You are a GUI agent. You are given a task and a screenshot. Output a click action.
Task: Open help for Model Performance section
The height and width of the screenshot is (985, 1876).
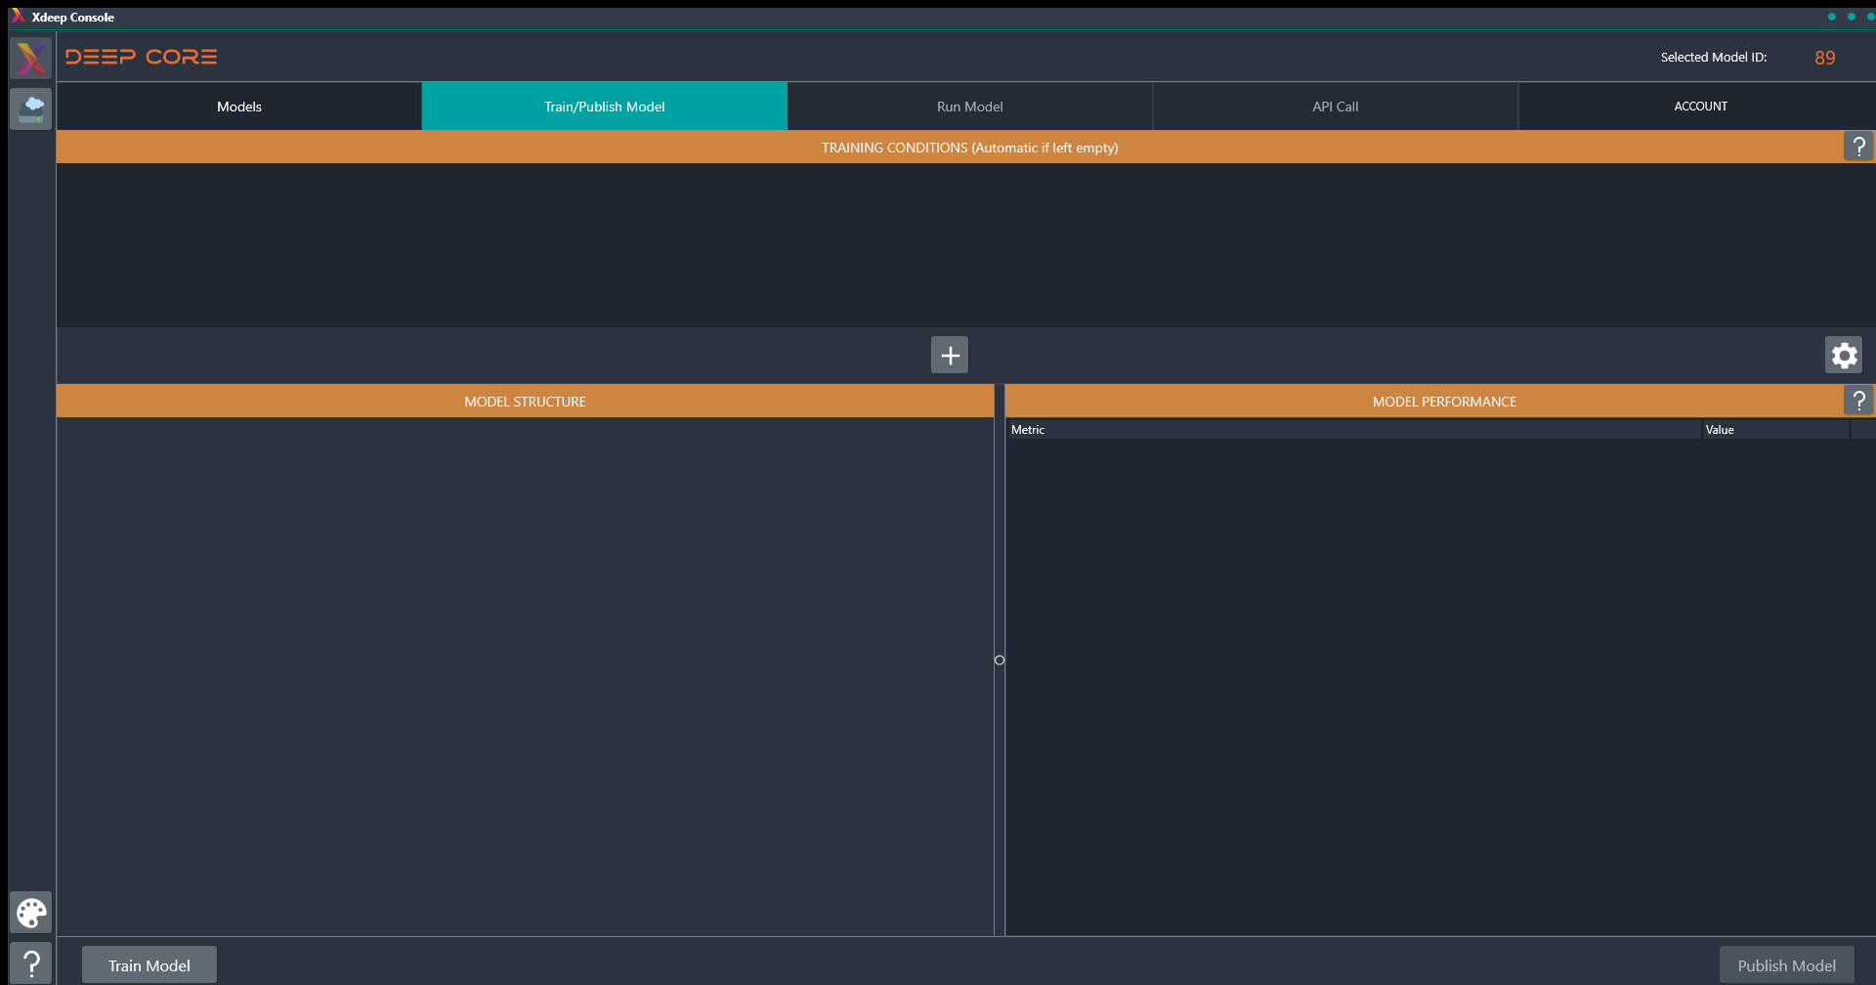[x=1858, y=401]
